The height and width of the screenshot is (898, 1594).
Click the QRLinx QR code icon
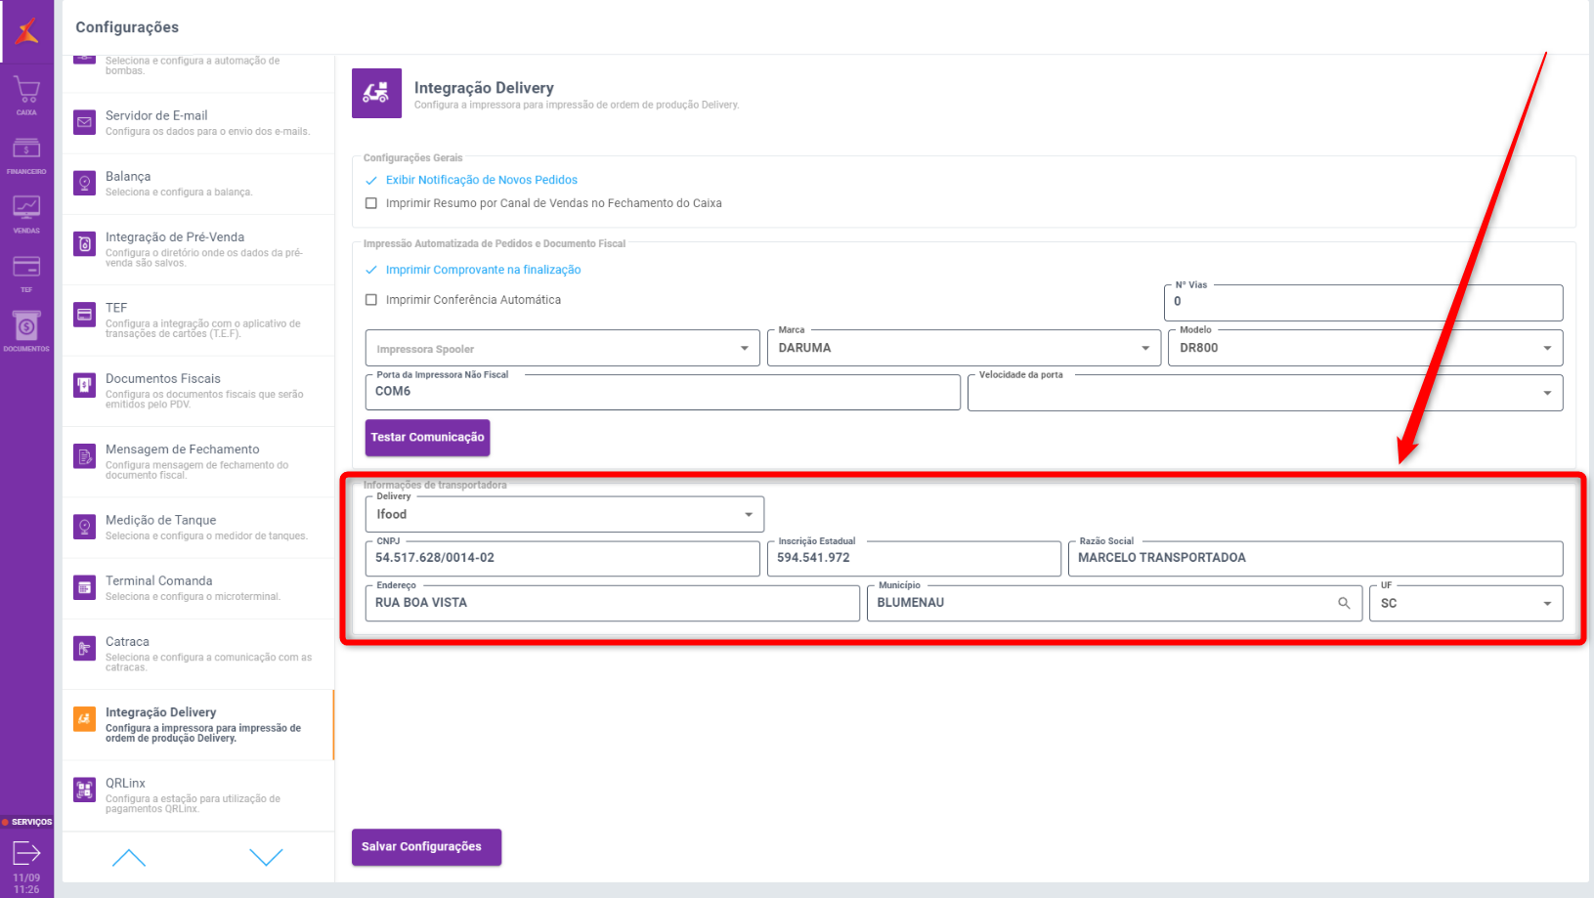click(85, 790)
